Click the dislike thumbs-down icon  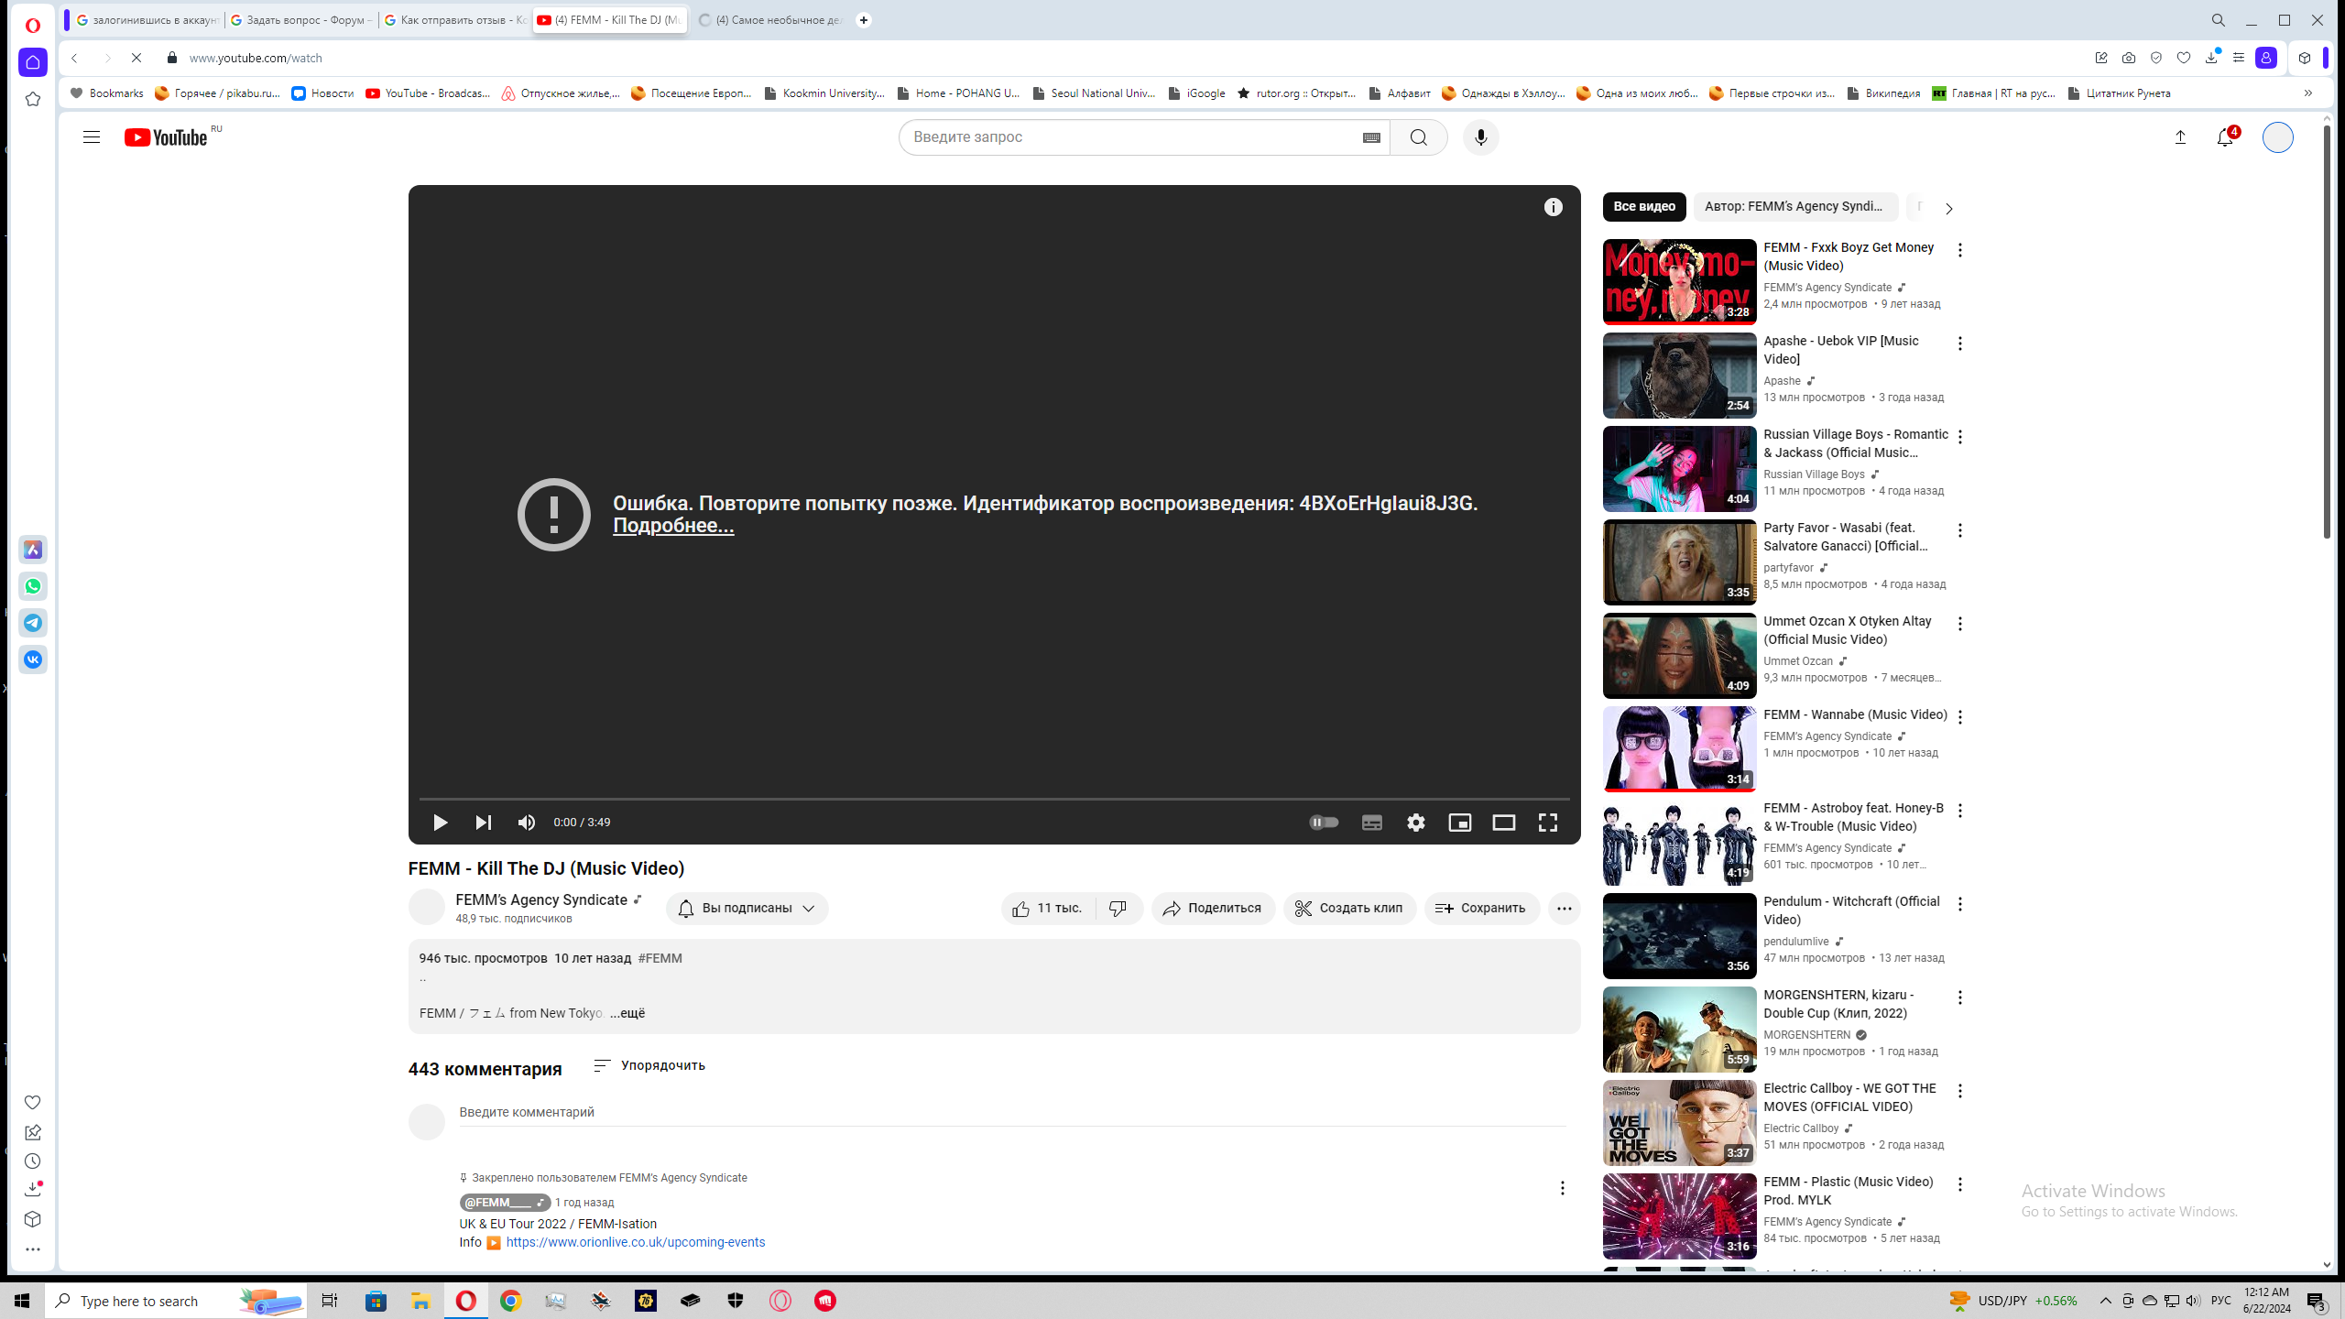[x=1116, y=909]
